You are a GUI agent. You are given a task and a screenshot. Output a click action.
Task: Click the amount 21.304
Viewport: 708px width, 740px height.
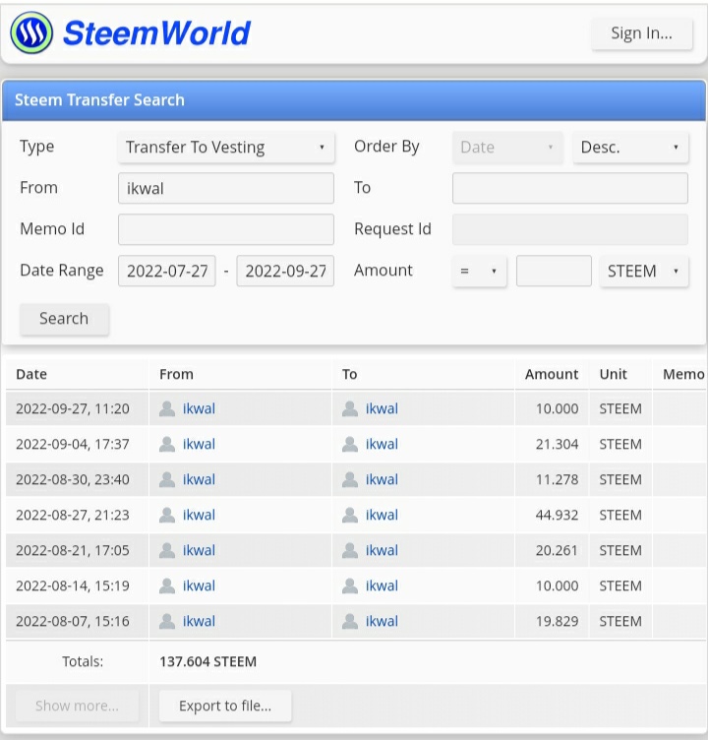click(x=558, y=444)
